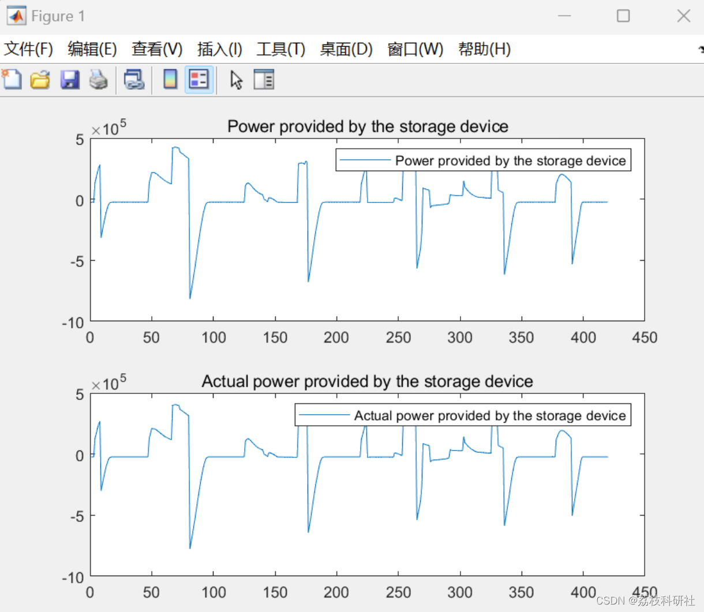Click the Link Plot icon
The height and width of the screenshot is (612, 704).
tap(134, 79)
